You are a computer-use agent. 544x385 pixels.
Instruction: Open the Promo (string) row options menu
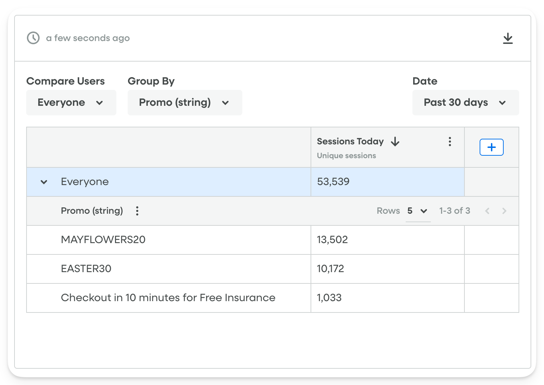pyautogui.click(x=137, y=211)
